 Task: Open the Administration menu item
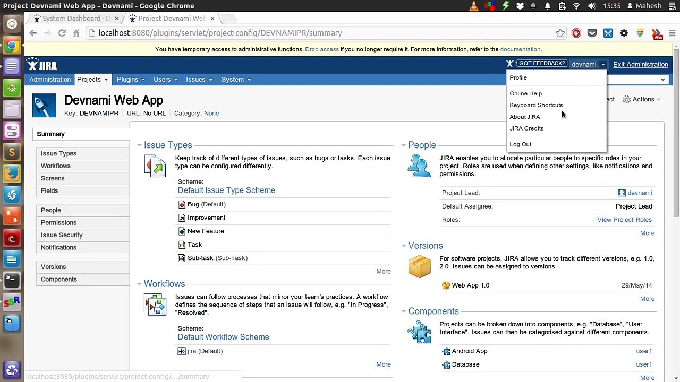50,80
